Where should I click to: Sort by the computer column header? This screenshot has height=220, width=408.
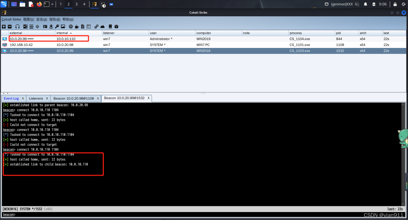click(x=219, y=33)
